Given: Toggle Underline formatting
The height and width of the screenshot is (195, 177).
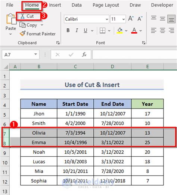Looking at the screenshot, I should coord(86,31).
